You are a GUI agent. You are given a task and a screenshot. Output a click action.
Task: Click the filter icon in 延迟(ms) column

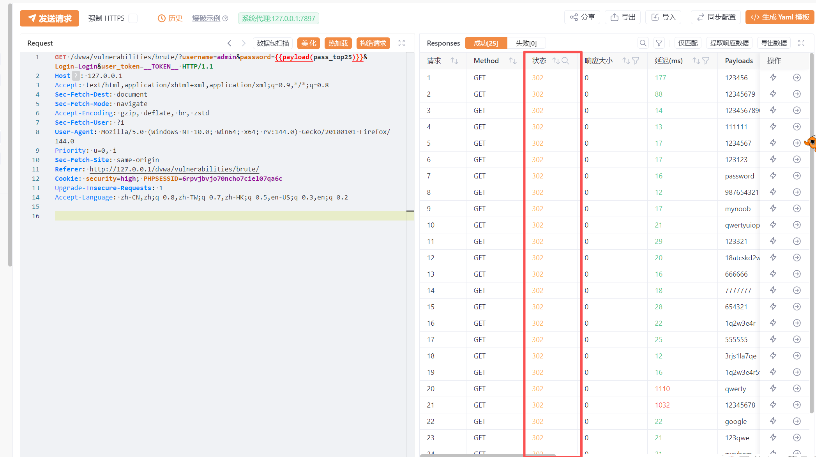pos(706,61)
